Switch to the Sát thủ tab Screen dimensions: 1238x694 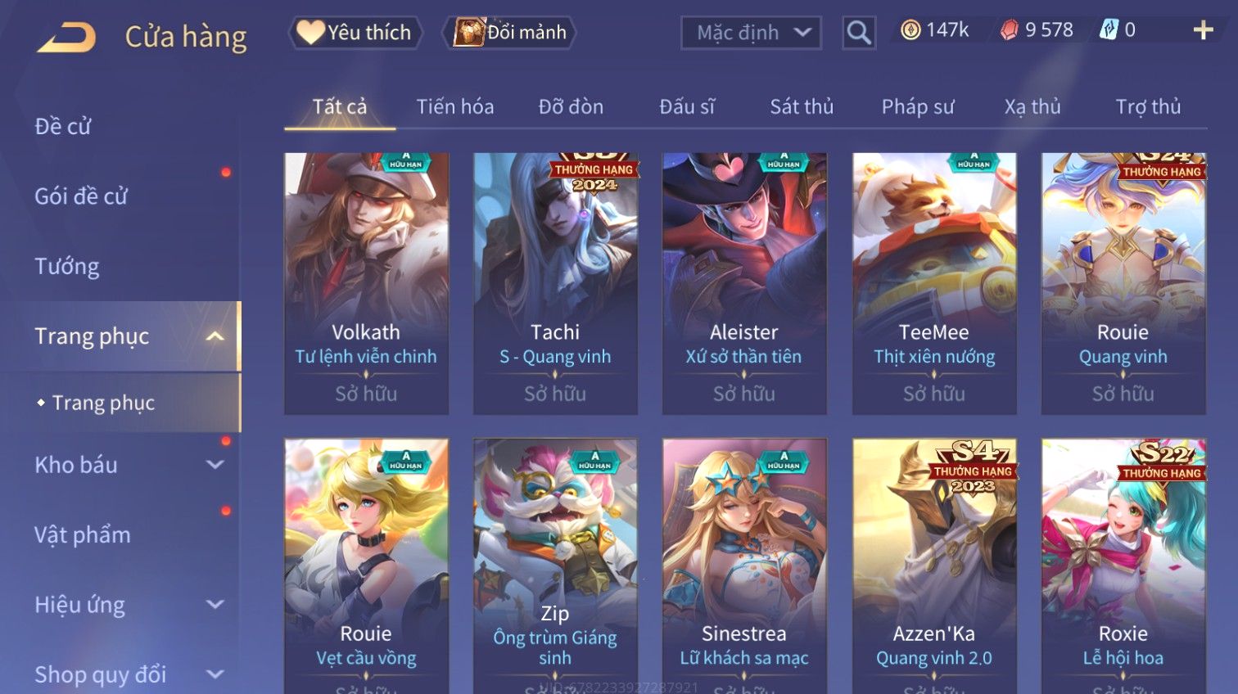click(x=801, y=106)
